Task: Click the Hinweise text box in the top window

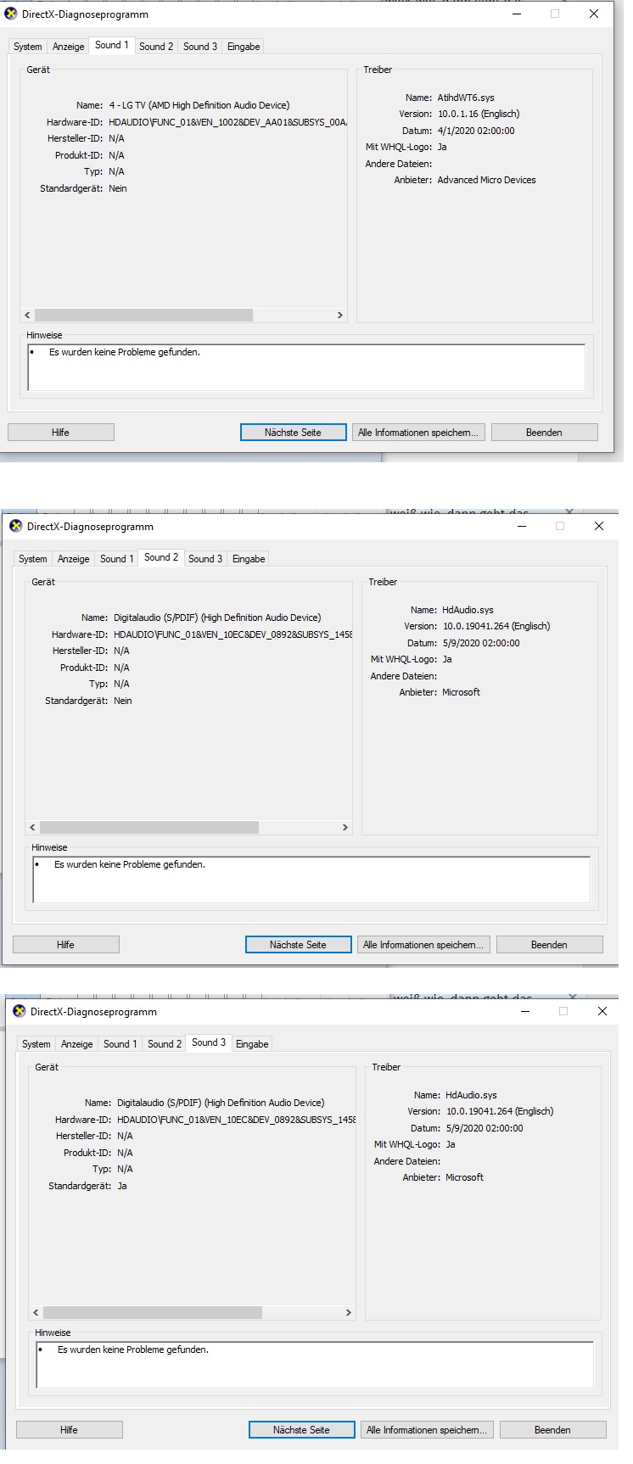Action: click(x=306, y=367)
